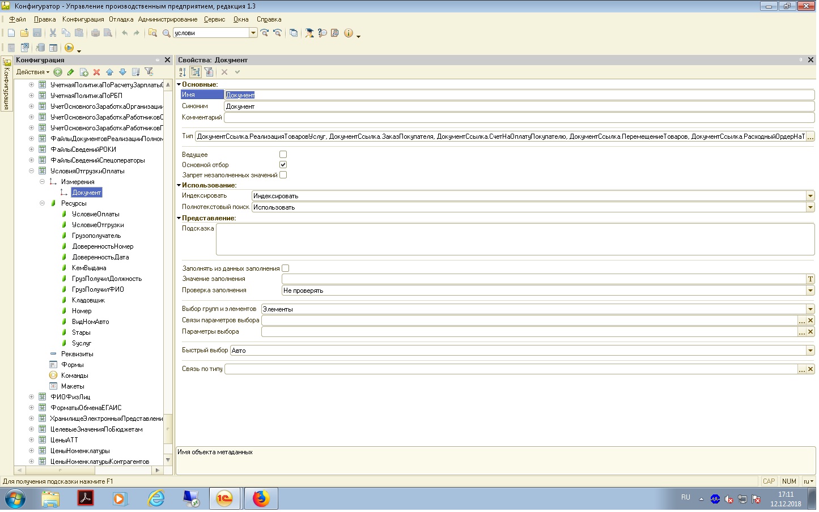Click the pencil Edit icon in Configuration toolbar
819x512 pixels.
tap(71, 72)
